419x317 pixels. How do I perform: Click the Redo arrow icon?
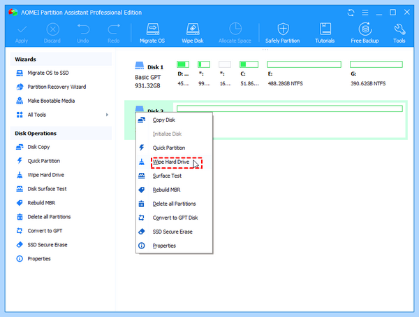tap(114, 29)
